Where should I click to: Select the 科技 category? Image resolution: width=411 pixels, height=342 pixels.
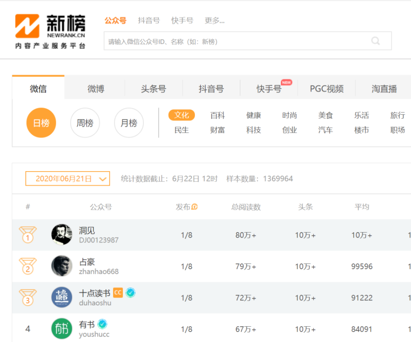[x=254, y=130]
